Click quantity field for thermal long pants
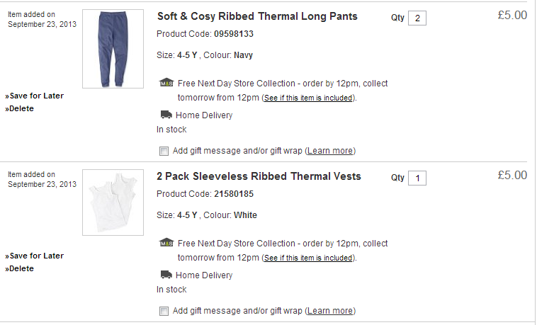537x325 pixels. pos(417,18)
